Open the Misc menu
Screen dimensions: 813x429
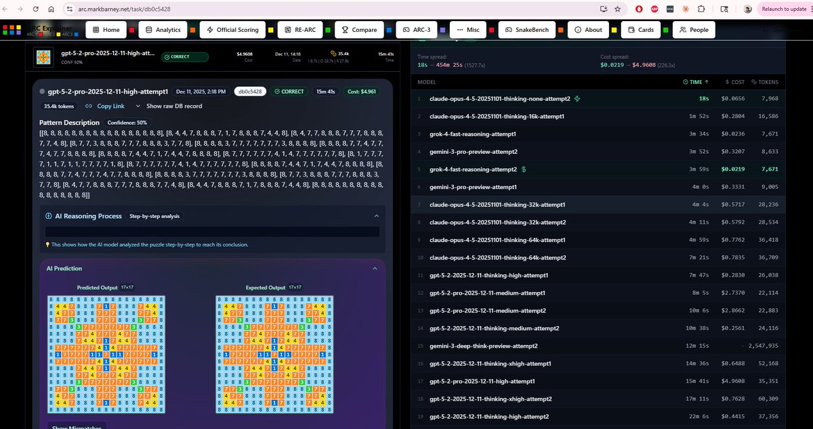pyautogui.click(x=467, y=30)
